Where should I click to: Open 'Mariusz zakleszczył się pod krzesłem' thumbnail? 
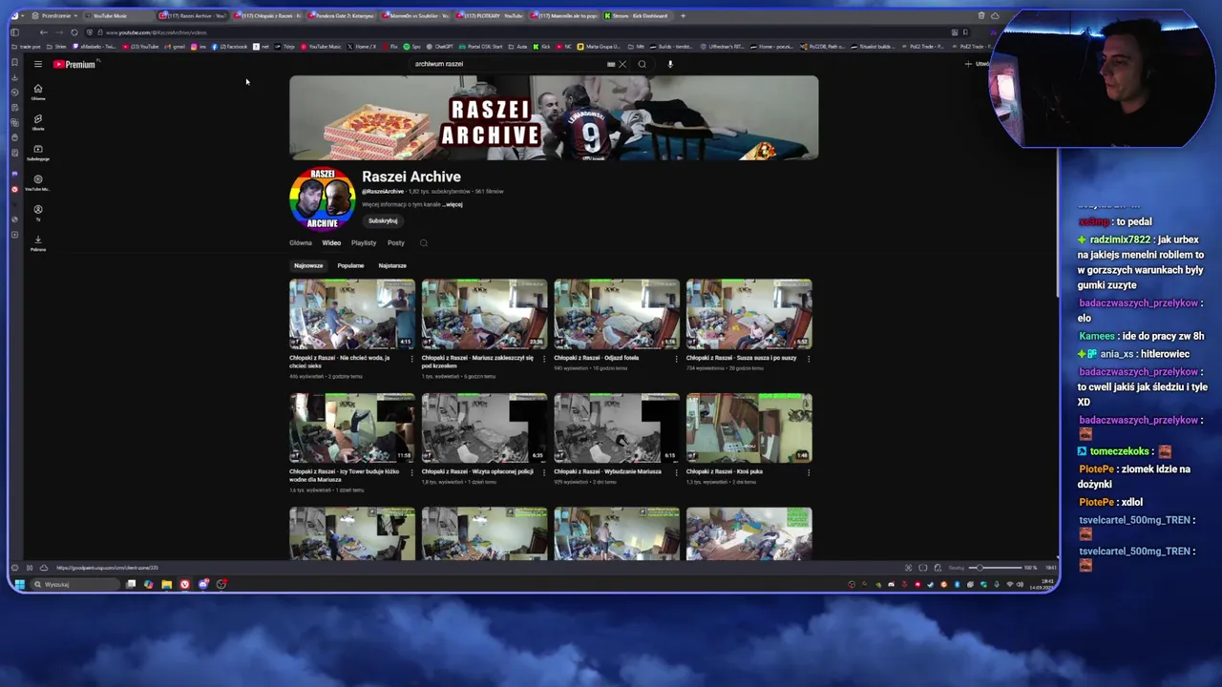pyautogui.click(x=484, y=314)
